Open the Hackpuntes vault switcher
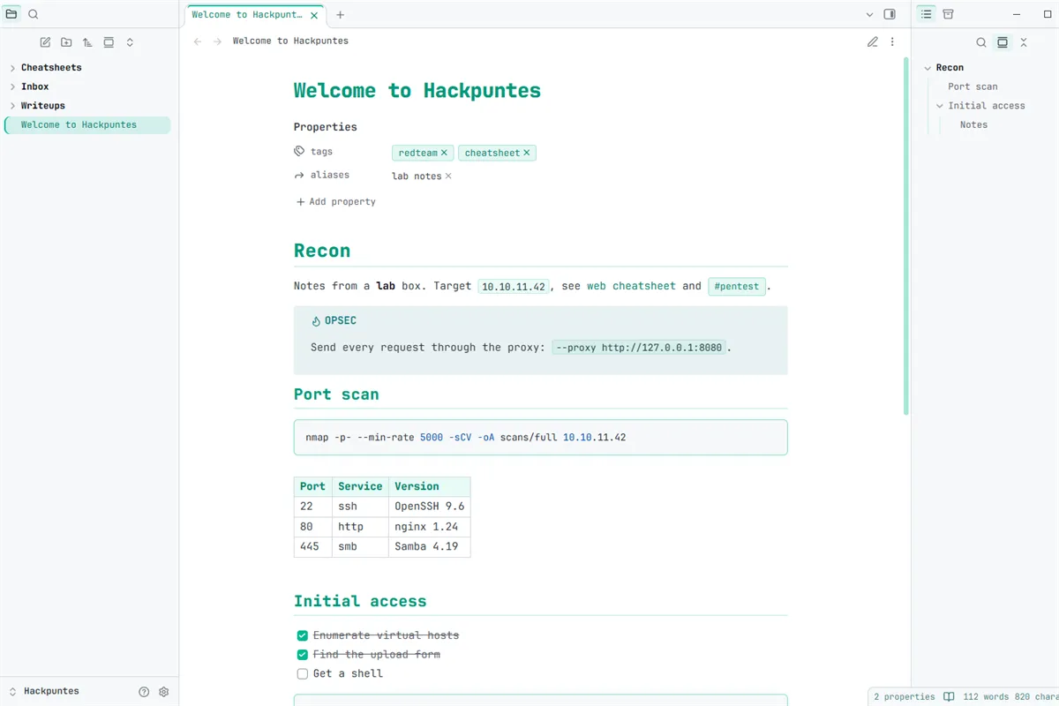 44,692
